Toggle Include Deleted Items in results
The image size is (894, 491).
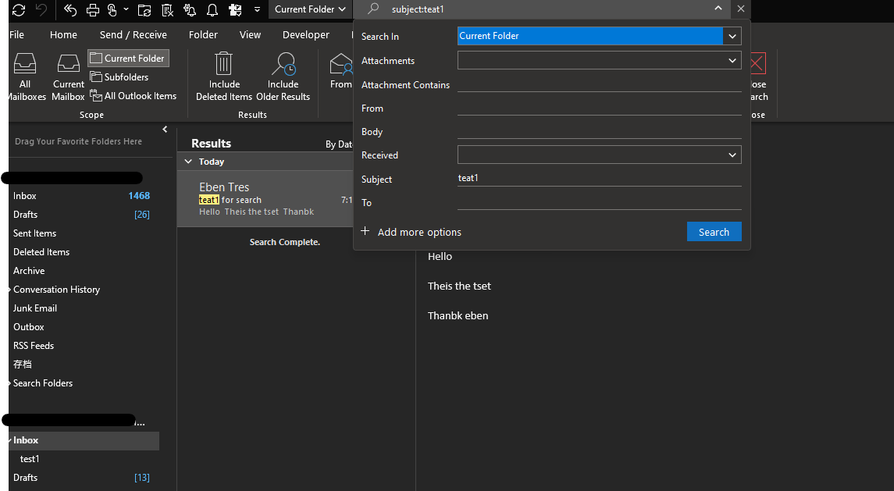point(224,77)
